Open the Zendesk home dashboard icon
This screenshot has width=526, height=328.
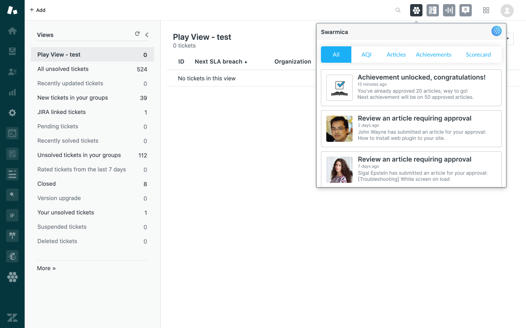[12, 31]
